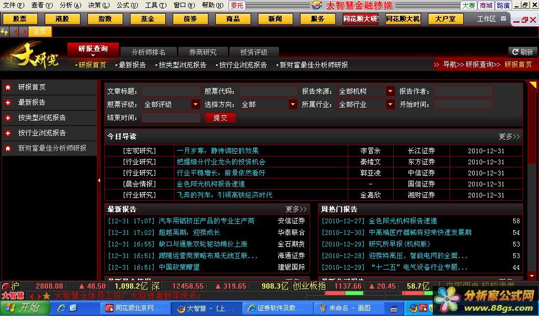Click the 基金 toolbar button
Screen dimensions: 539x316
pos(147,18)
